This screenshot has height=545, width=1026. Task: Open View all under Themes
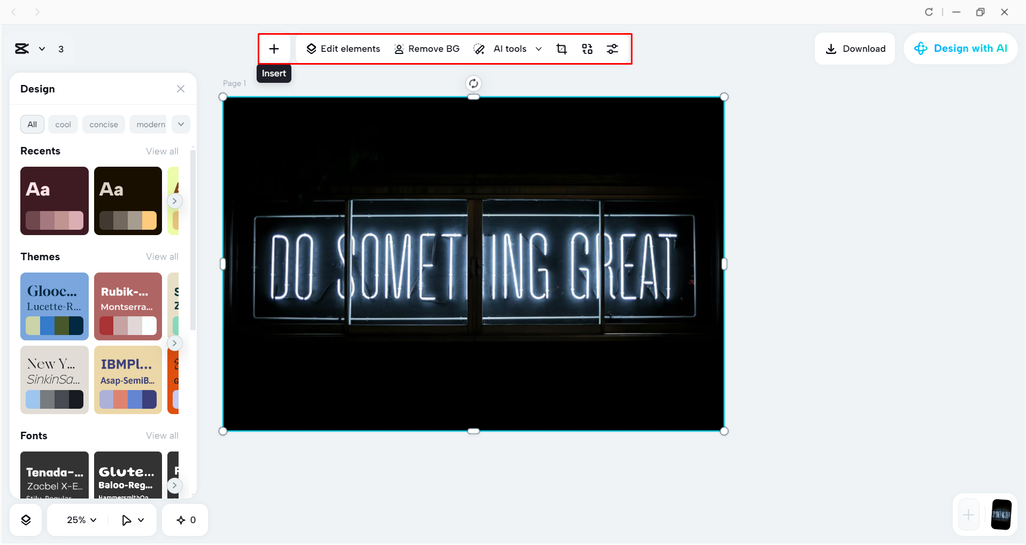[162, 256]
